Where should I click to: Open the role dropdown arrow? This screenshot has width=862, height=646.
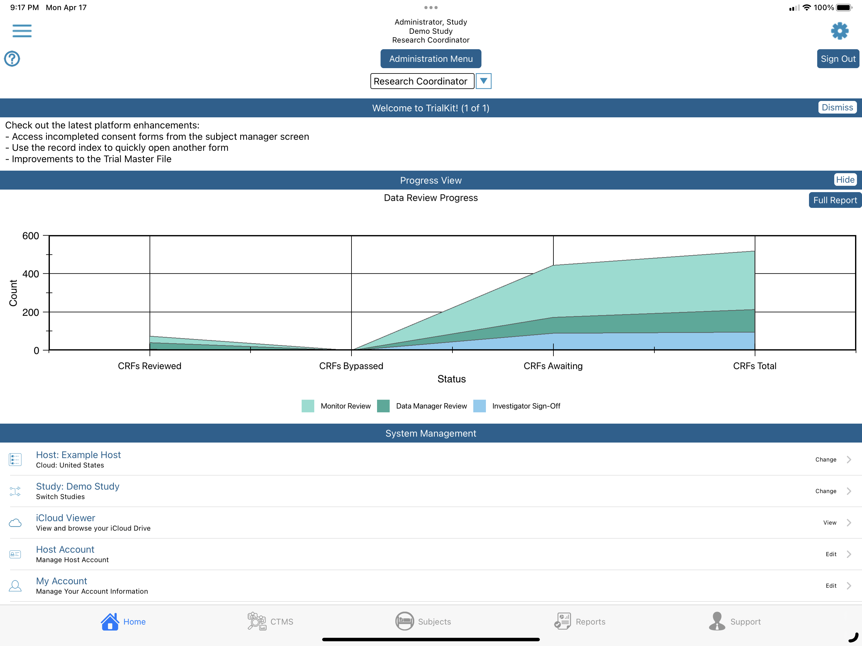(483, 81)
